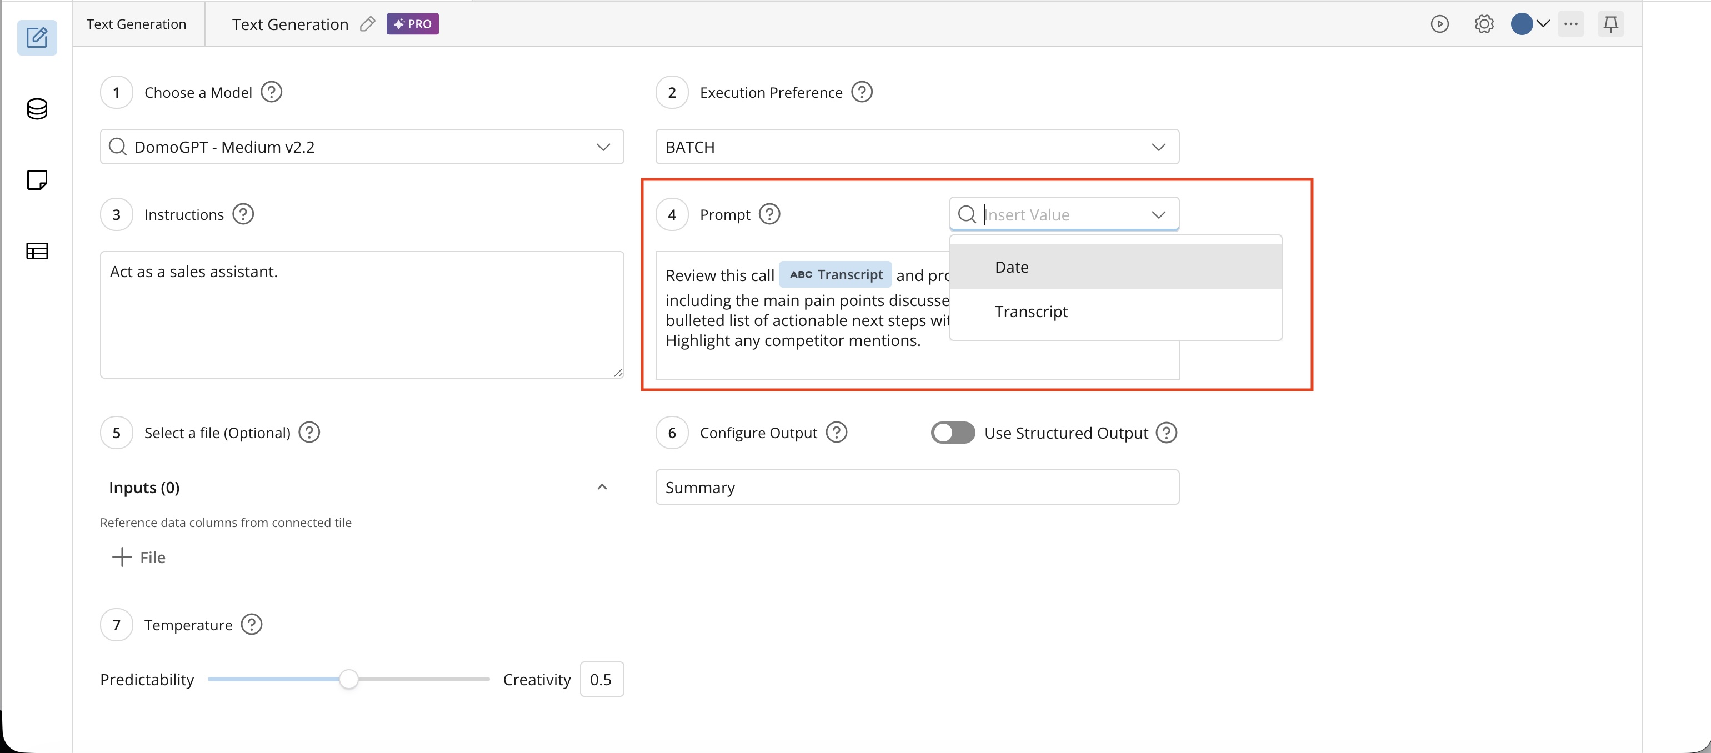Toggle Use Structured Output switch

pyautogui.click(x=953, y=433)
